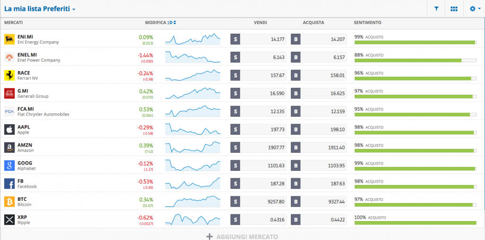The image size is (485, 240).
Task: Buy RACE at 158.01
Action: coord(319,75)
